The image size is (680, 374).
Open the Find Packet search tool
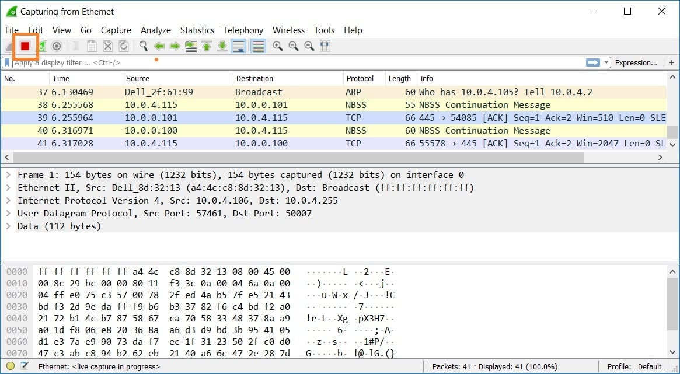pyautogui.click(x=144, y=46)
